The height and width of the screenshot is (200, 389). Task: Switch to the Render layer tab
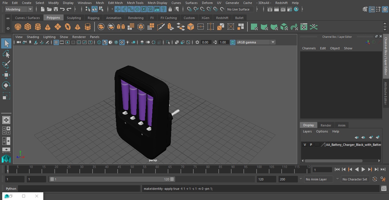326,125
